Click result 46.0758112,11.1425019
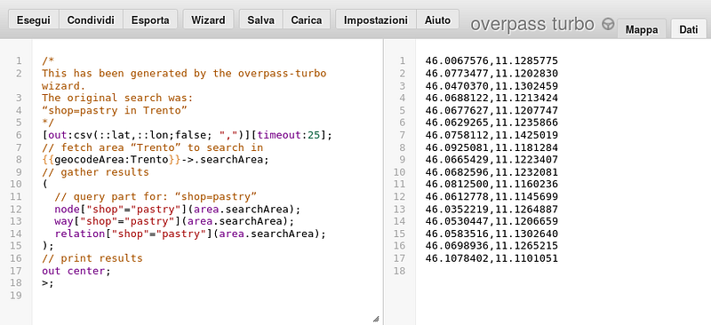Image resolution: width=711 pixels, height=325 pixels. coord(491,135)
